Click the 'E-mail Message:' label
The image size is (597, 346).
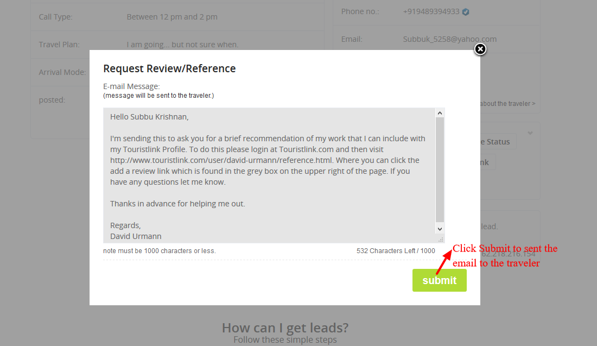pos(131,86)
